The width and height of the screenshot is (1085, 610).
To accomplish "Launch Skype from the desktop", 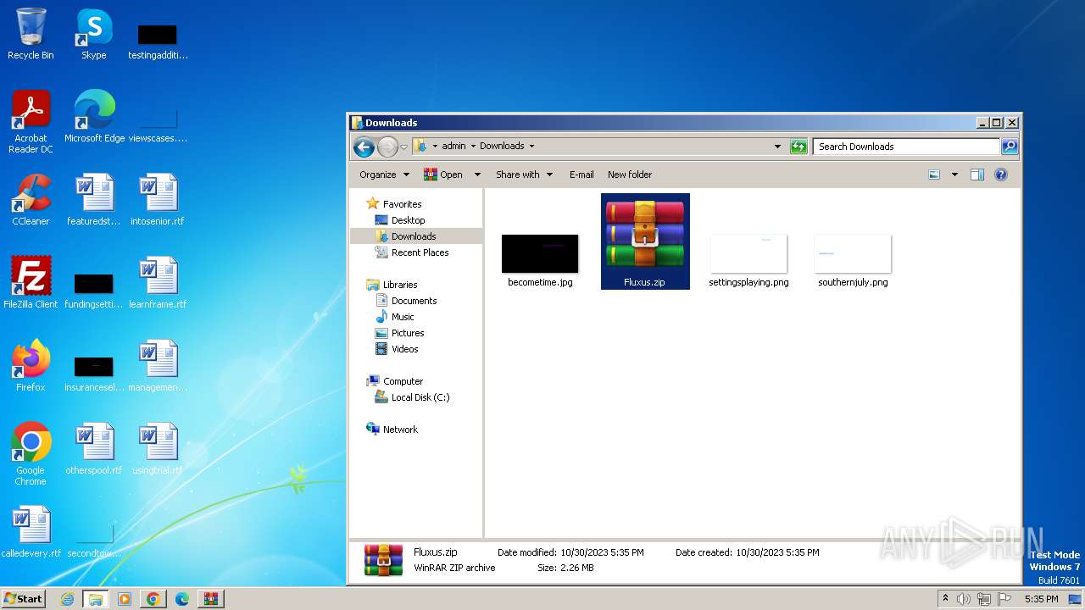I will [x=93, y=34].
